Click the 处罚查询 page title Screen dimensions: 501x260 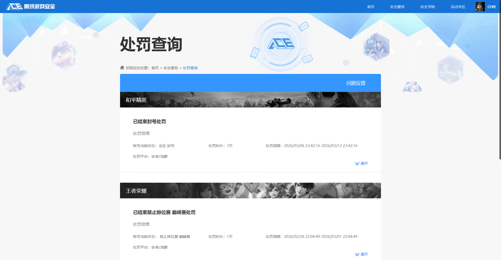pyautogui.click(x=151, y=44)
